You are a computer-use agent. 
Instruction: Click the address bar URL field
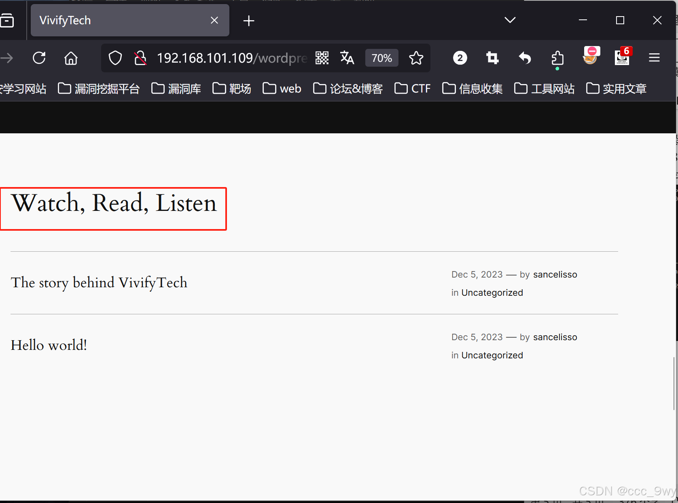coord(231,58)
